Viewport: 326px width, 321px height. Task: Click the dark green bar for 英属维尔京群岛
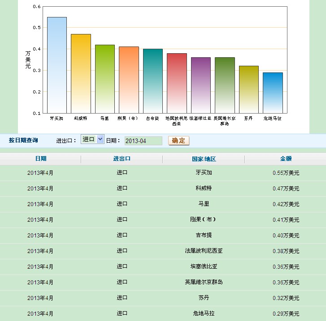tap(225, 85)
